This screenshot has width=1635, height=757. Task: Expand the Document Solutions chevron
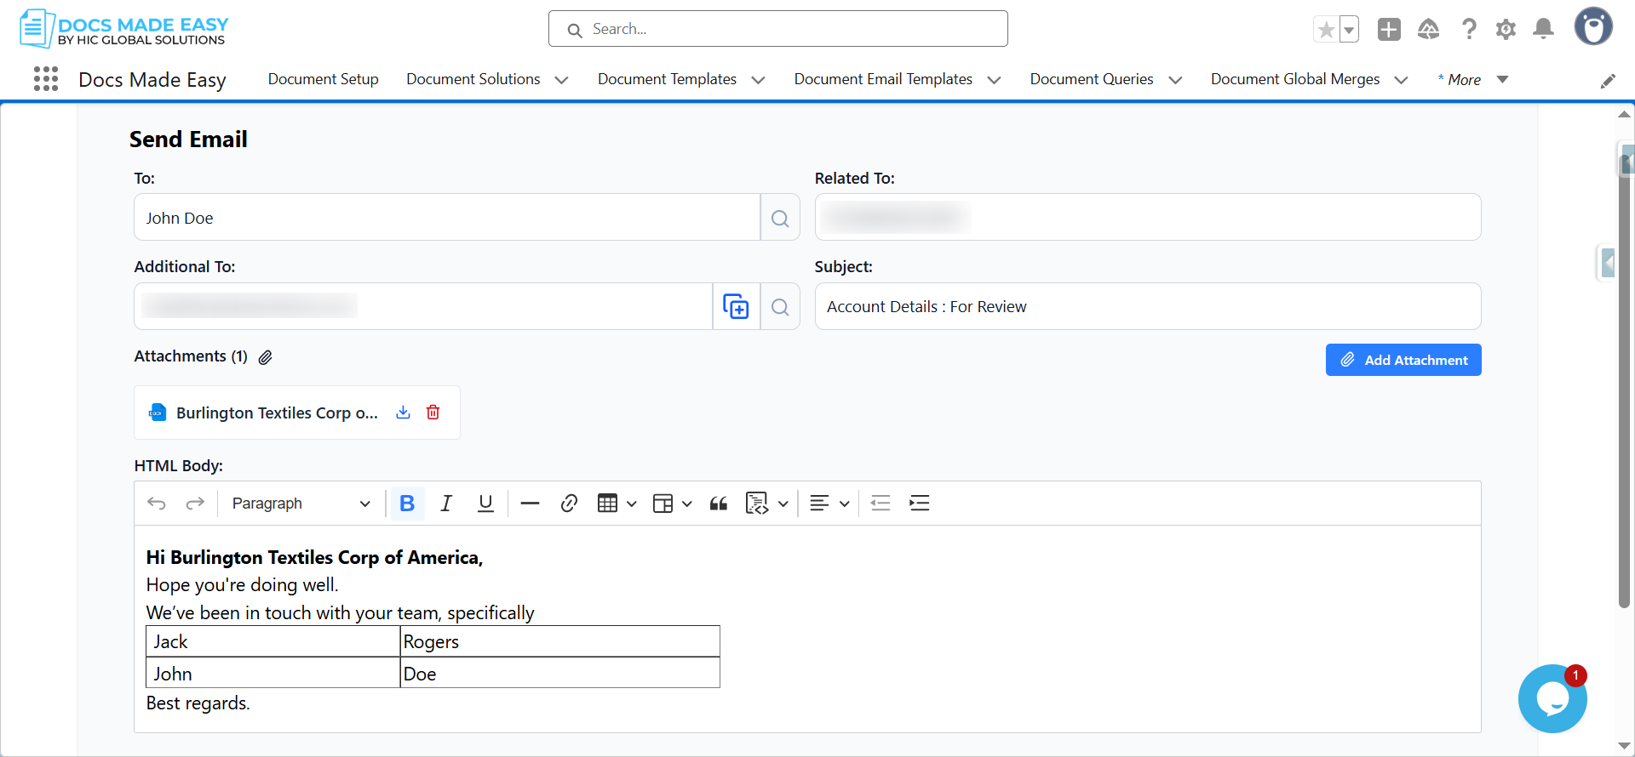click(562, 80)
